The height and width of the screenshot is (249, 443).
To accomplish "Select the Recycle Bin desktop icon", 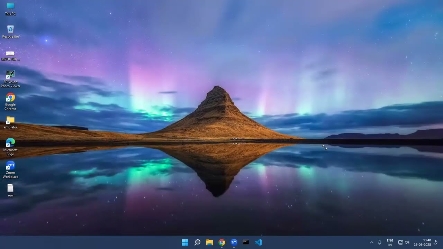I will [x=10, y=31].
